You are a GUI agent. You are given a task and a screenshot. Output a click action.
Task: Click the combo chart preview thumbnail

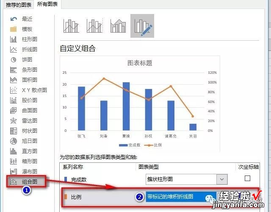(x=140, y=104)
